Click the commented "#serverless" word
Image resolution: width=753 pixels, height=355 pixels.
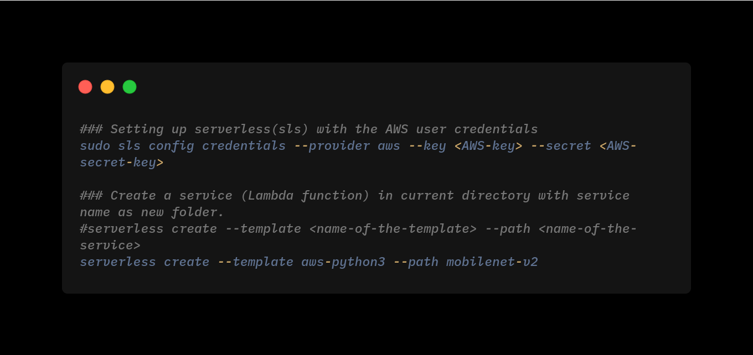point(121,229)
